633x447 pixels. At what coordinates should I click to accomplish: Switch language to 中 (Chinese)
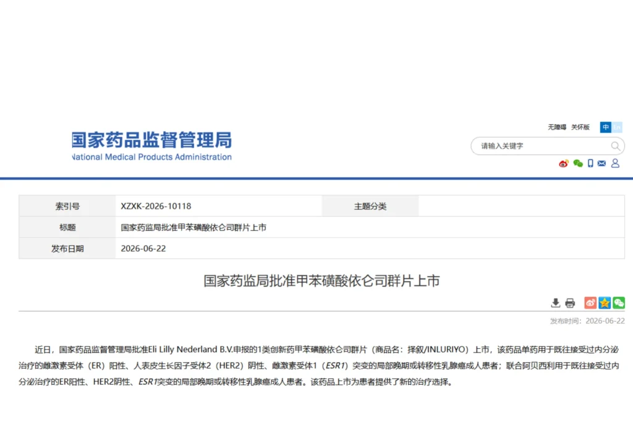[x=606, y=127]
